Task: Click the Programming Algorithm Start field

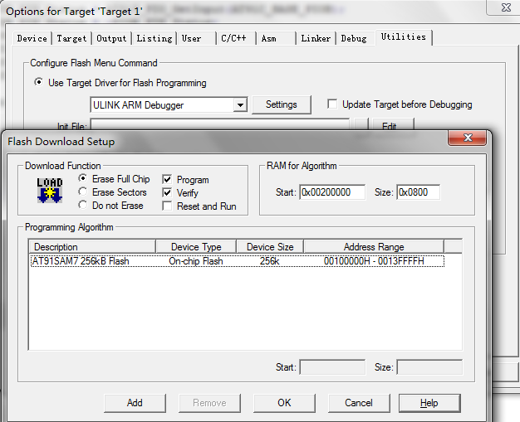Action: pos(332,367)
